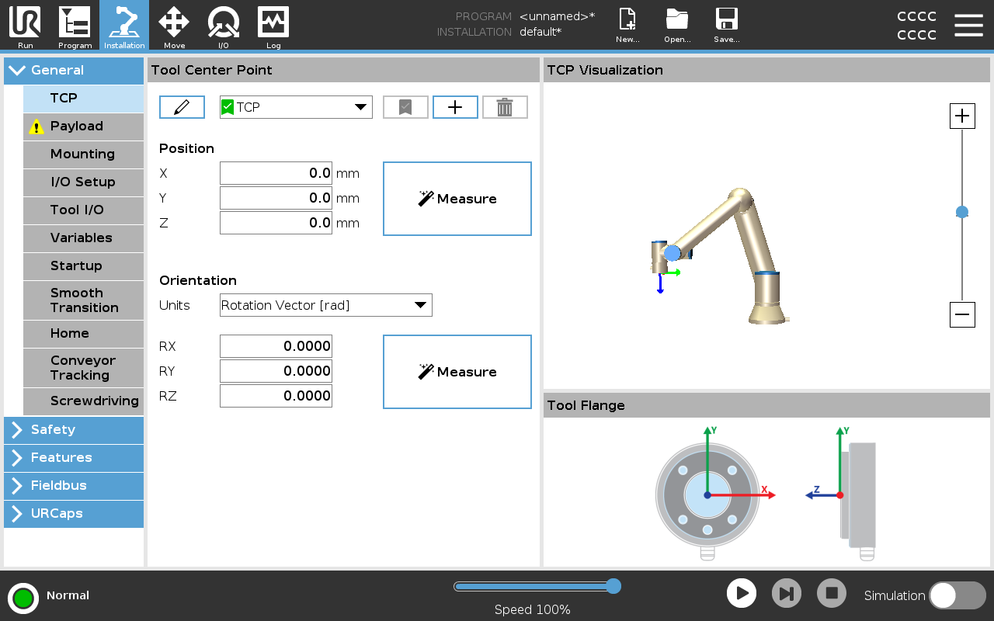Select Payload in the General menu
The image size is (994, 621).
83,127
